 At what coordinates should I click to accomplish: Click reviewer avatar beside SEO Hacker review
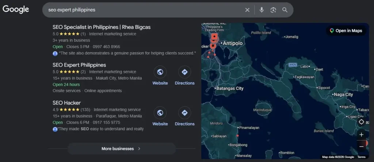(x=55, y=130)
